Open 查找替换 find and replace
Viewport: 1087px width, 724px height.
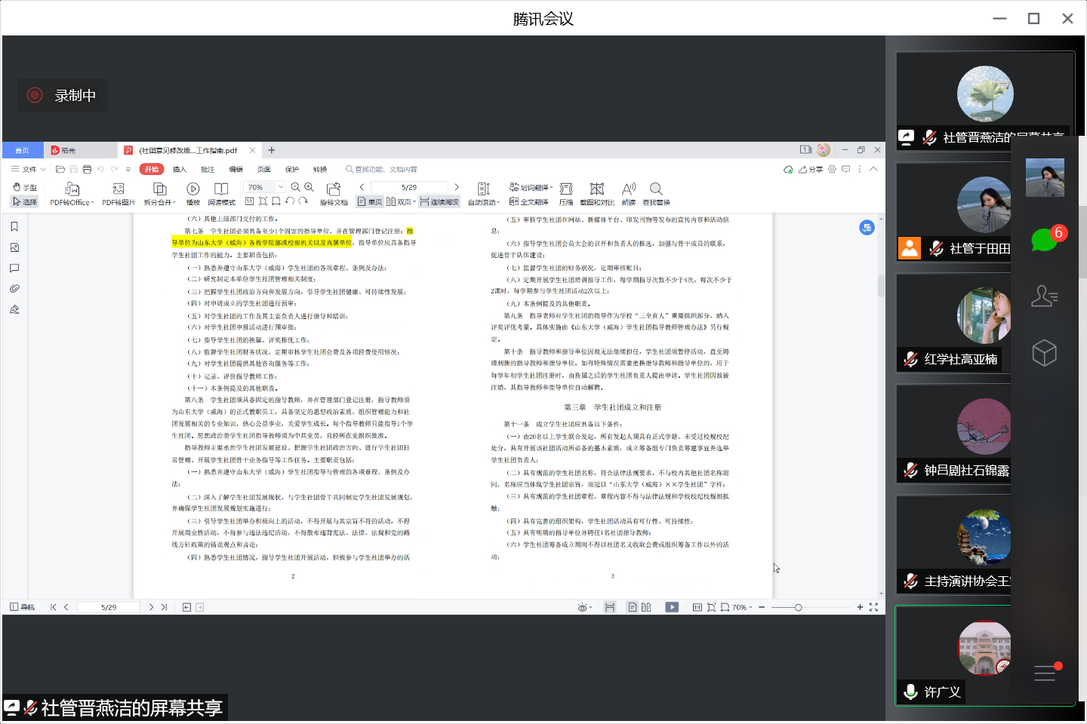click(656, 189)
